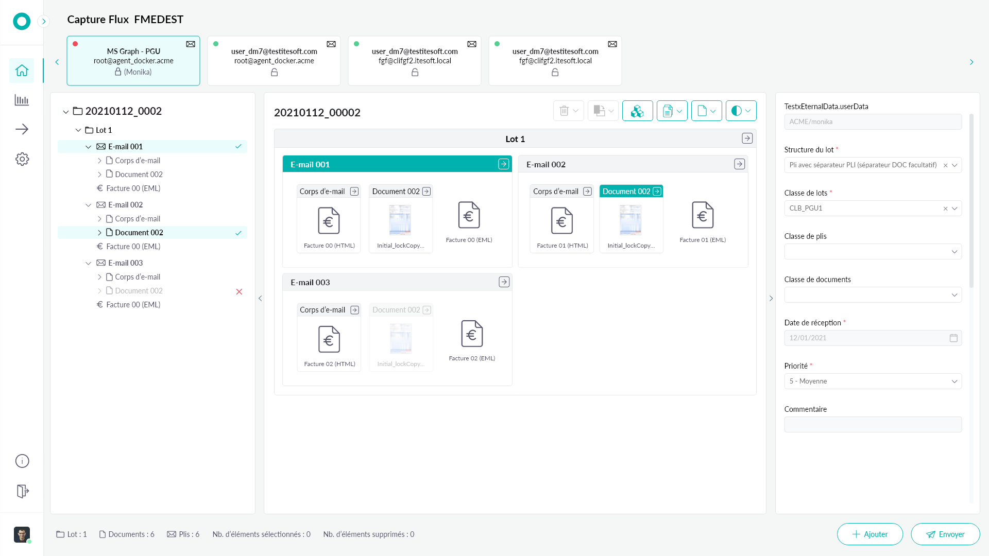This screenshot has width=989, height=556.
Task: Click the Commentaire input field
Action: [x=873, y=425]
